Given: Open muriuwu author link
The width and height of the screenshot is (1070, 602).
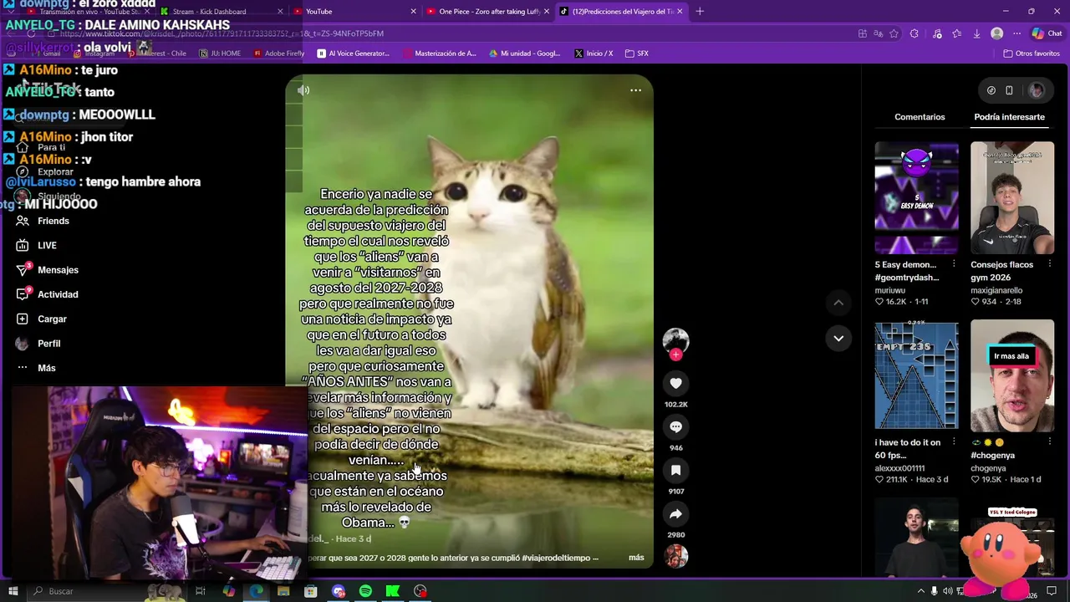Looking at the screenshot, I should tap(890, 290).
